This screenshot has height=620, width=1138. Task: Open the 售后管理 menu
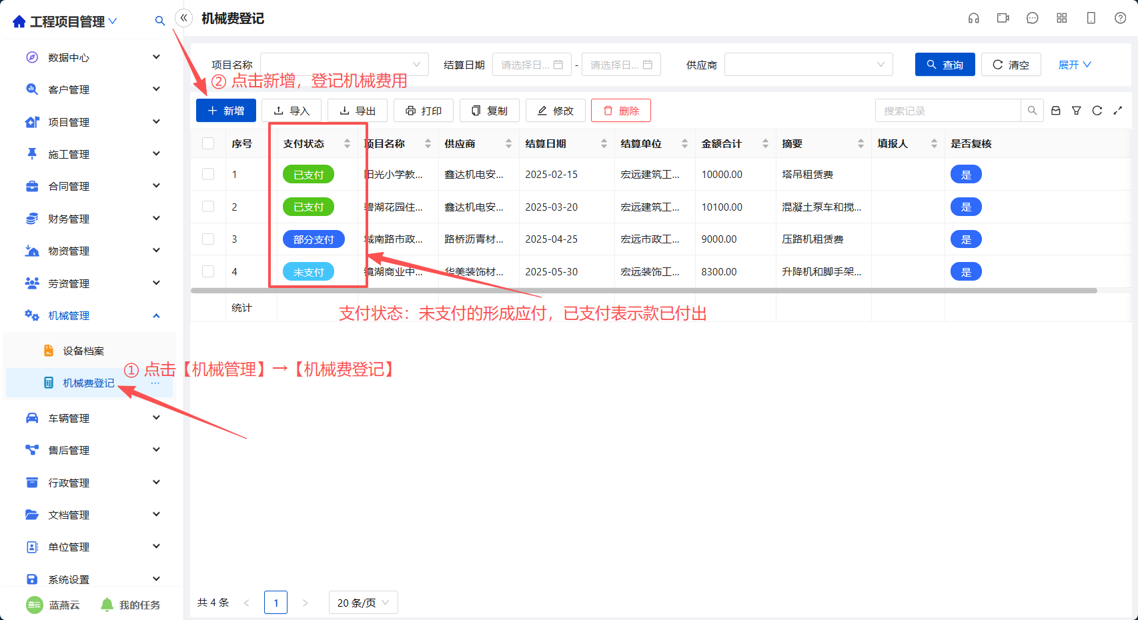[69, 450]
